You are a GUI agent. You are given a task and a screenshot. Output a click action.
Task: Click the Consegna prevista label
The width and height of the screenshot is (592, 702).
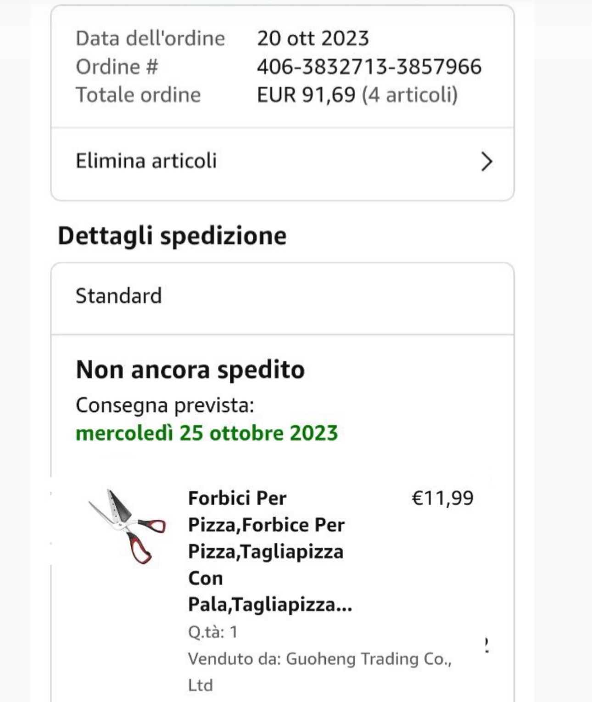(x=165, y=405)
